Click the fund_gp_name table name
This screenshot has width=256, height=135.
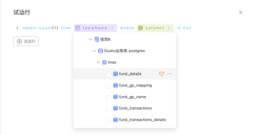(x=132, y=97)
